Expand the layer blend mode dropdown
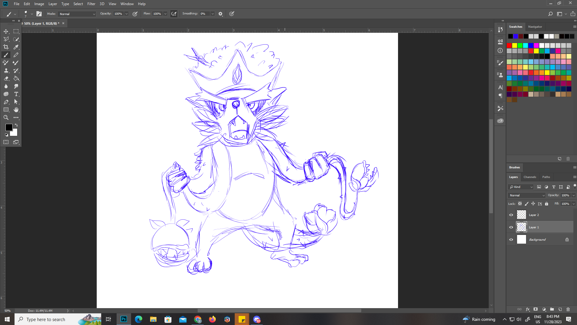577x325 pixels. pos(526,195)
